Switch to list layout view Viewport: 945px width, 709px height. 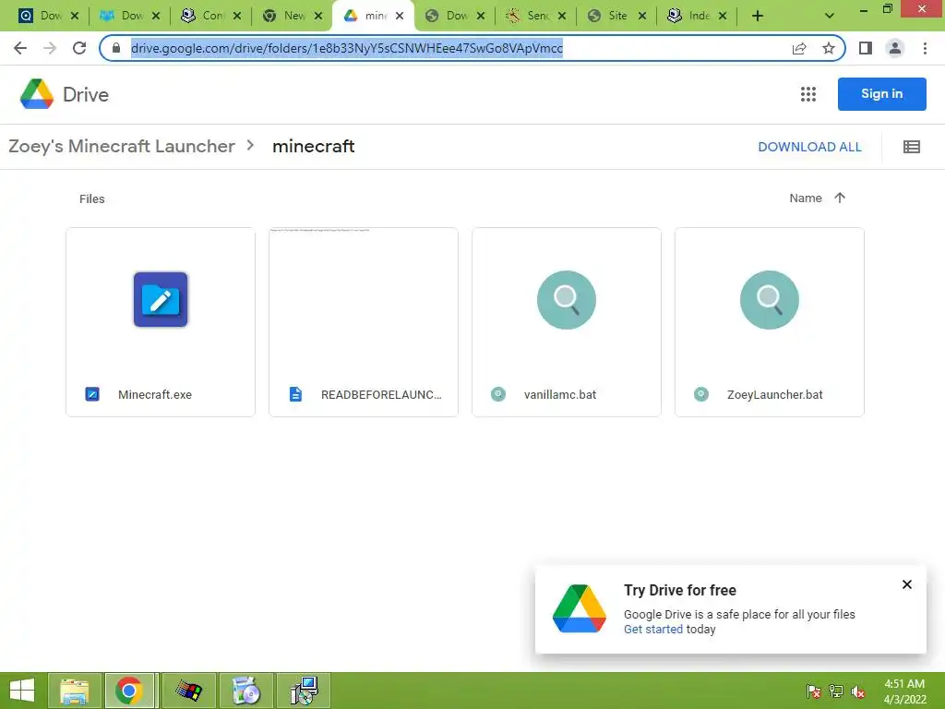(911, 147)
